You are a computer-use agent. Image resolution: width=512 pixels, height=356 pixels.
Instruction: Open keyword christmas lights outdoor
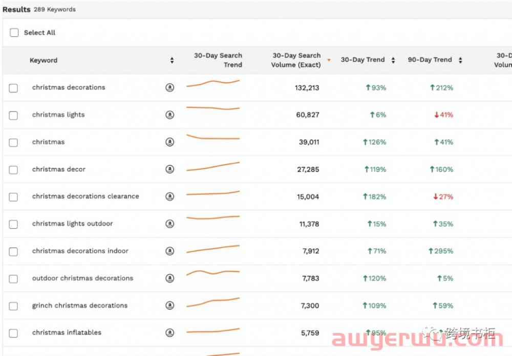[x=73, y=224]
